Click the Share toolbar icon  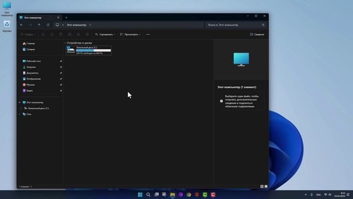pyautogui.click(x=78, y=34)
